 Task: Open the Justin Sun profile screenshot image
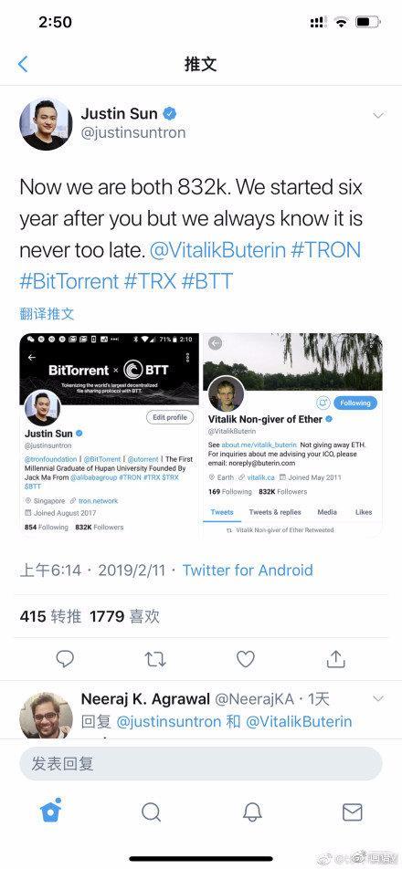[110, 435]
